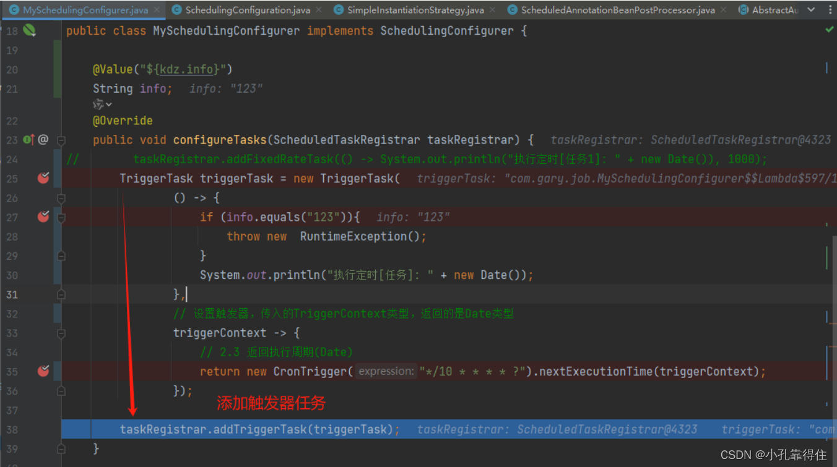Click class icon on ScheduledAnnotationBeanPostProcessor tab
This screenshot has height=467, width=837.
click(x=513, y=10)
